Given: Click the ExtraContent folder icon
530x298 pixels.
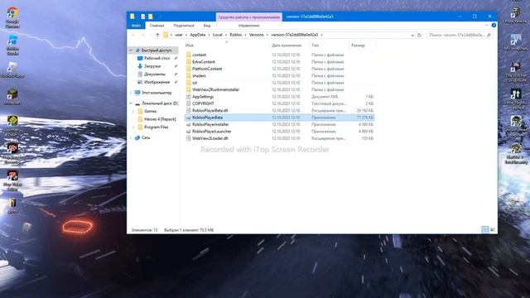Looking at the screenshot, I should [188, 62].
